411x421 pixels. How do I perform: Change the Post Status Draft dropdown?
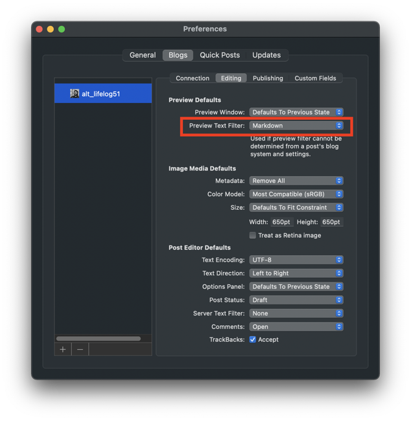pos(296,300)
